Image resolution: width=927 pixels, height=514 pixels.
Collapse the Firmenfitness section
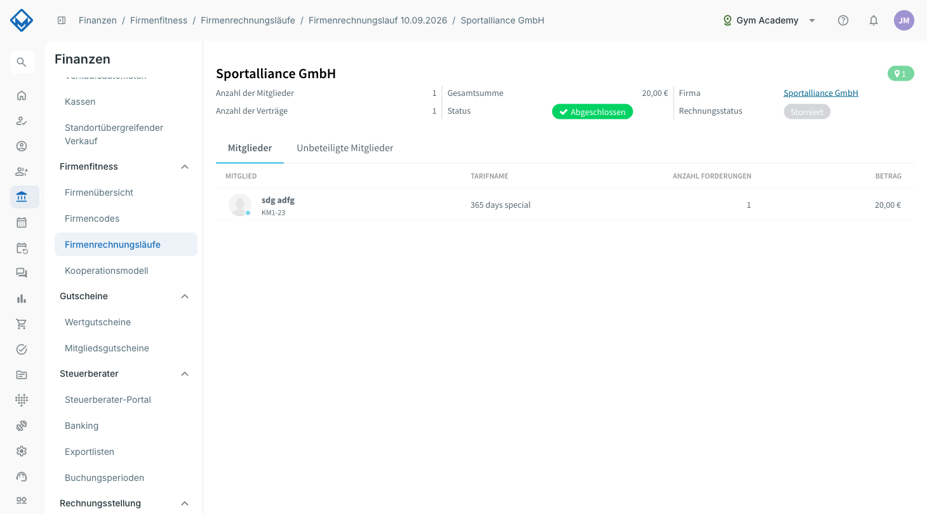coord(185,166)
